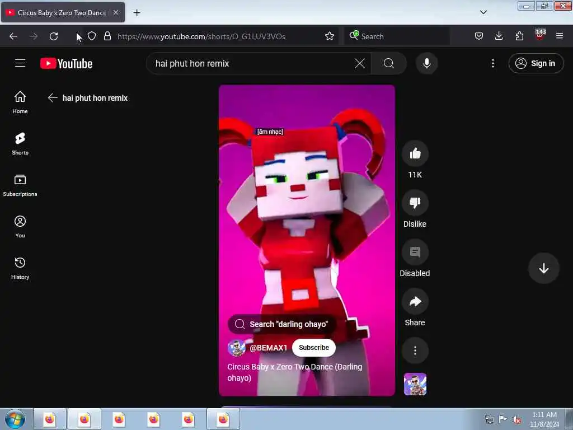Open You in the sidebar

20,227
